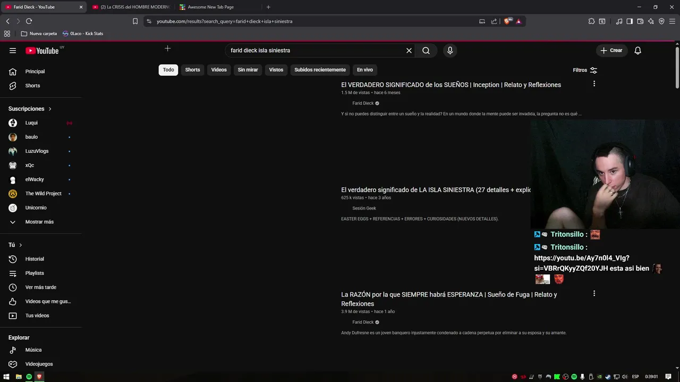Viewport: 680px width, 382px height.
Task: Open options for the SUEÑOS Inception video
Action: pyautogui.click(x=594, y=84)
